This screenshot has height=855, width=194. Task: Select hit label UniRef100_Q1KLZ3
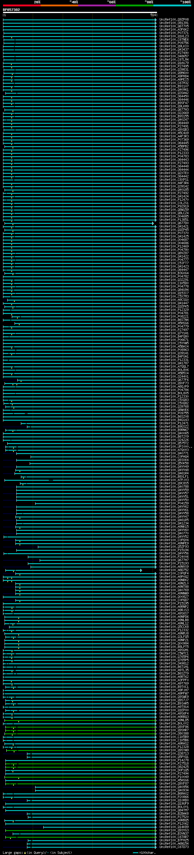[174, 36]
